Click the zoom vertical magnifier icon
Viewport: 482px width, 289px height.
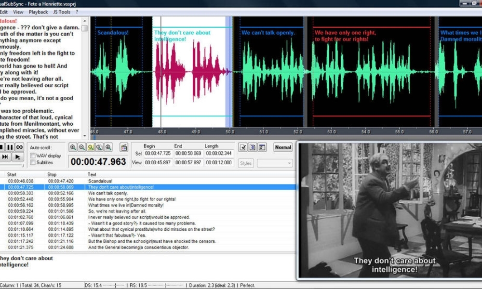coord(108,147)
